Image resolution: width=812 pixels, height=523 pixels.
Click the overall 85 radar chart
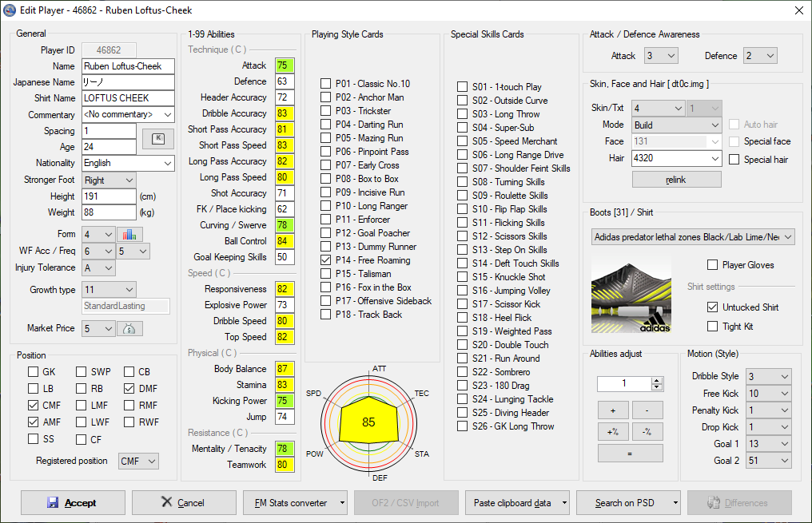click(368, 422)
